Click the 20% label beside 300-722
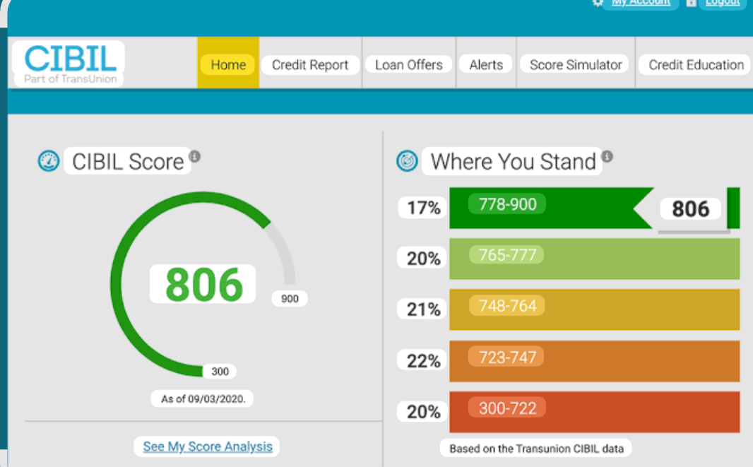 [423, 412]
